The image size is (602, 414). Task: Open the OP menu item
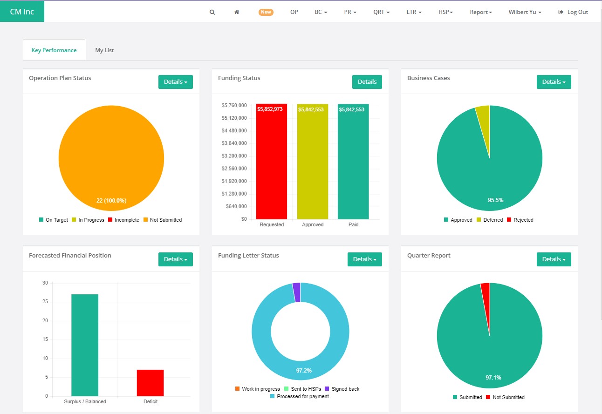294,12
